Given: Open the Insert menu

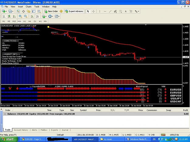Looking at the screenshot, I should tap(20, 7).
